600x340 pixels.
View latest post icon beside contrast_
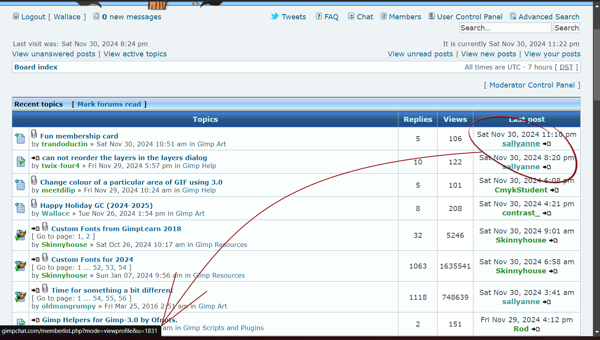[547, 213]
